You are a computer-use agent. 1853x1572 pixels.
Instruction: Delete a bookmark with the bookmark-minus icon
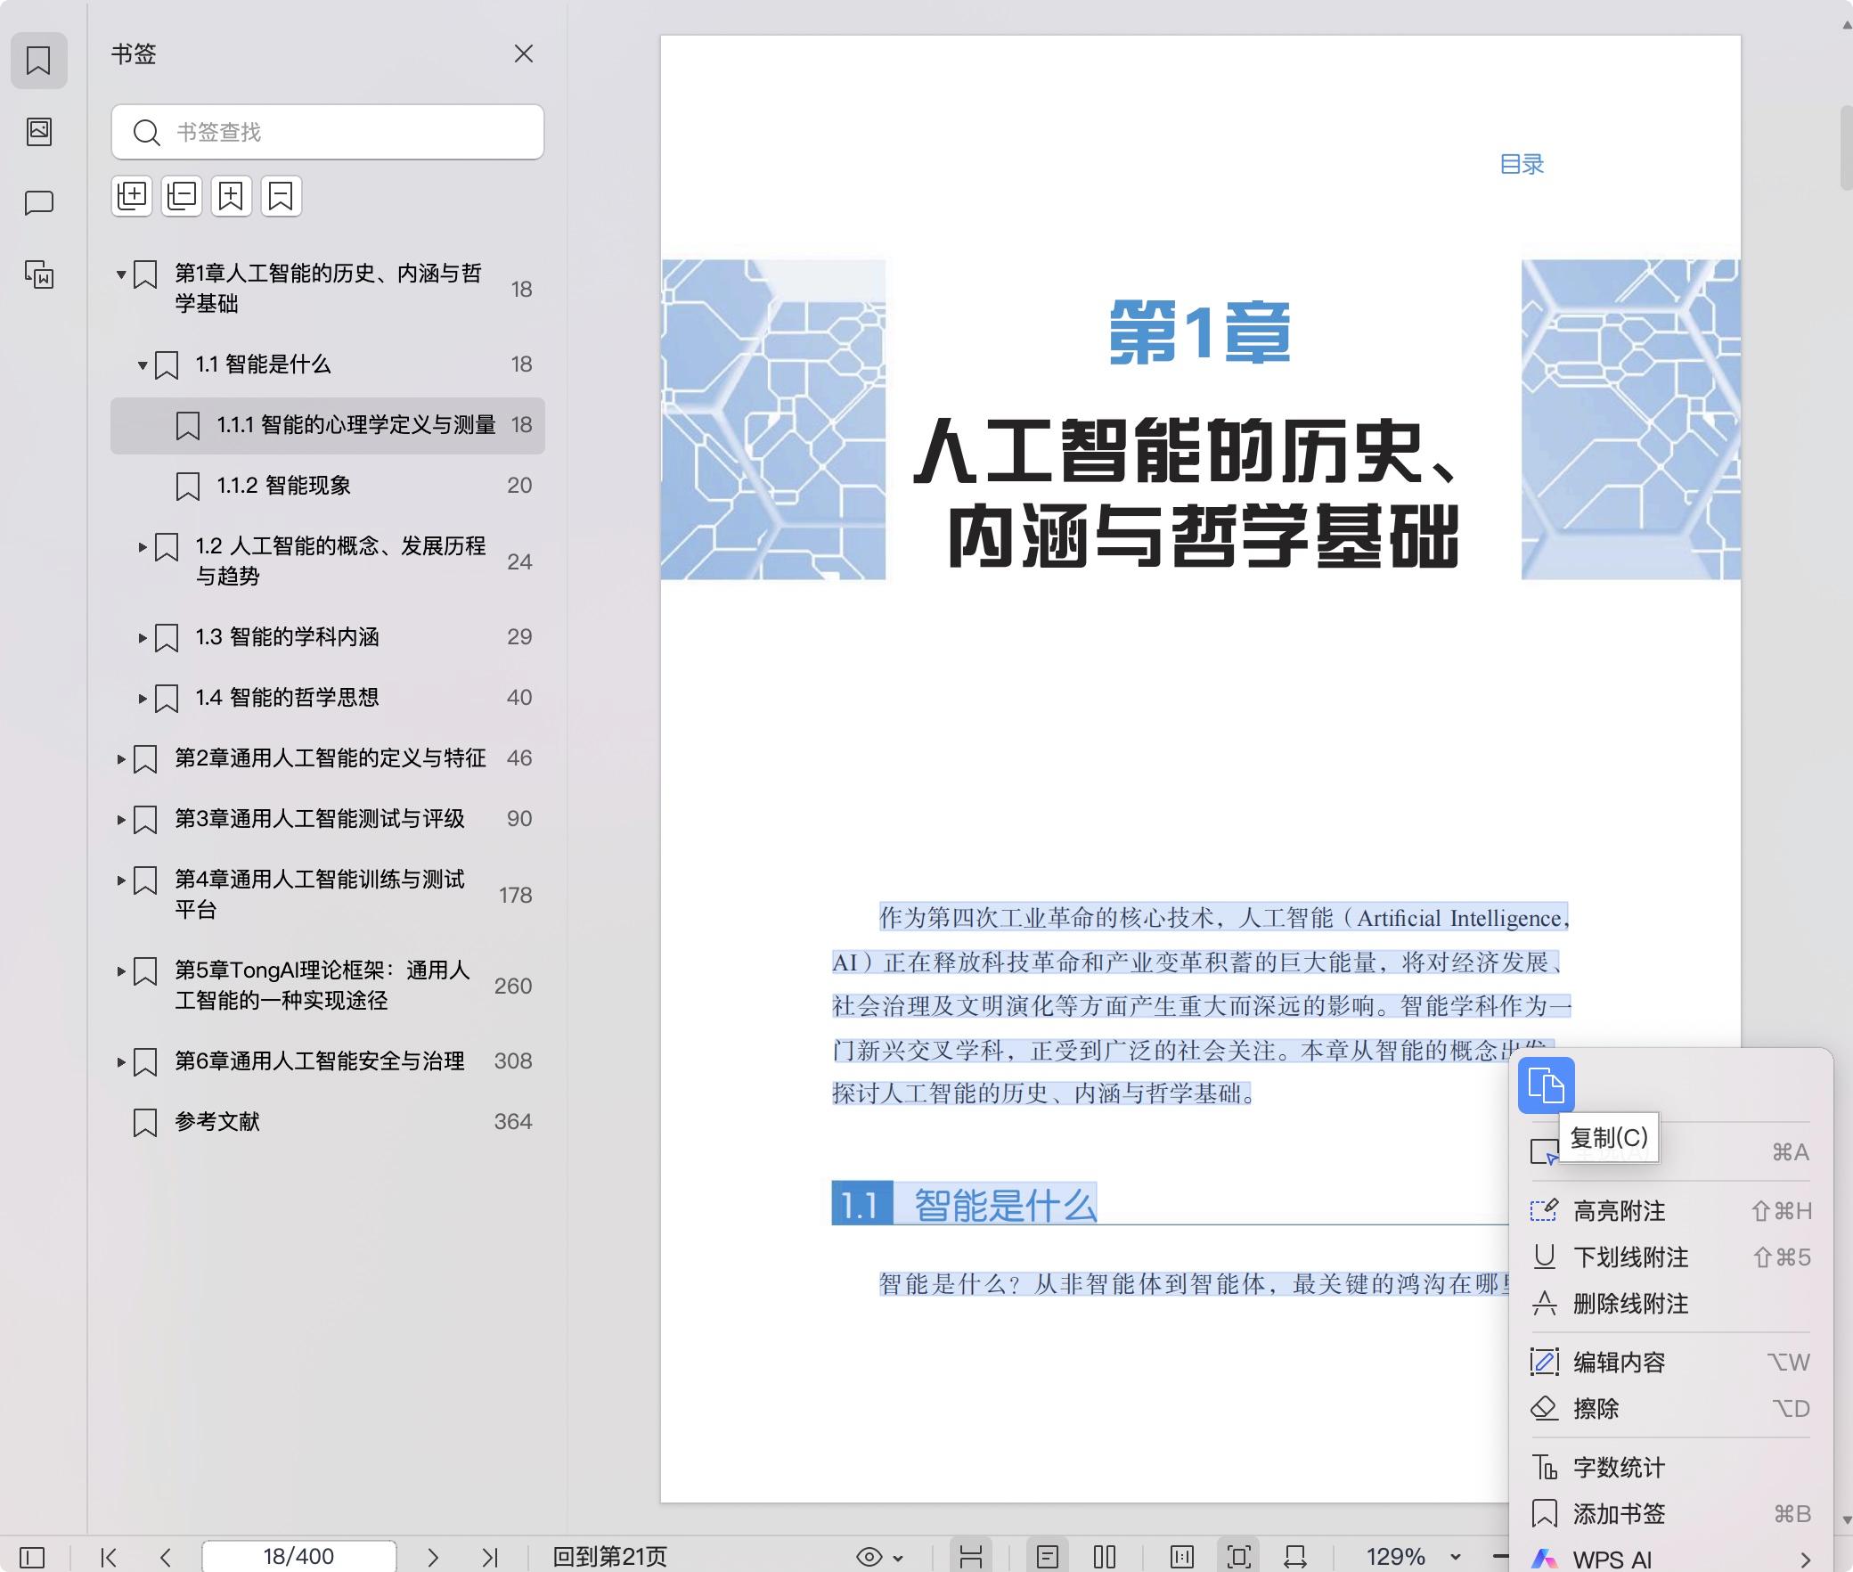coord(281,196)
